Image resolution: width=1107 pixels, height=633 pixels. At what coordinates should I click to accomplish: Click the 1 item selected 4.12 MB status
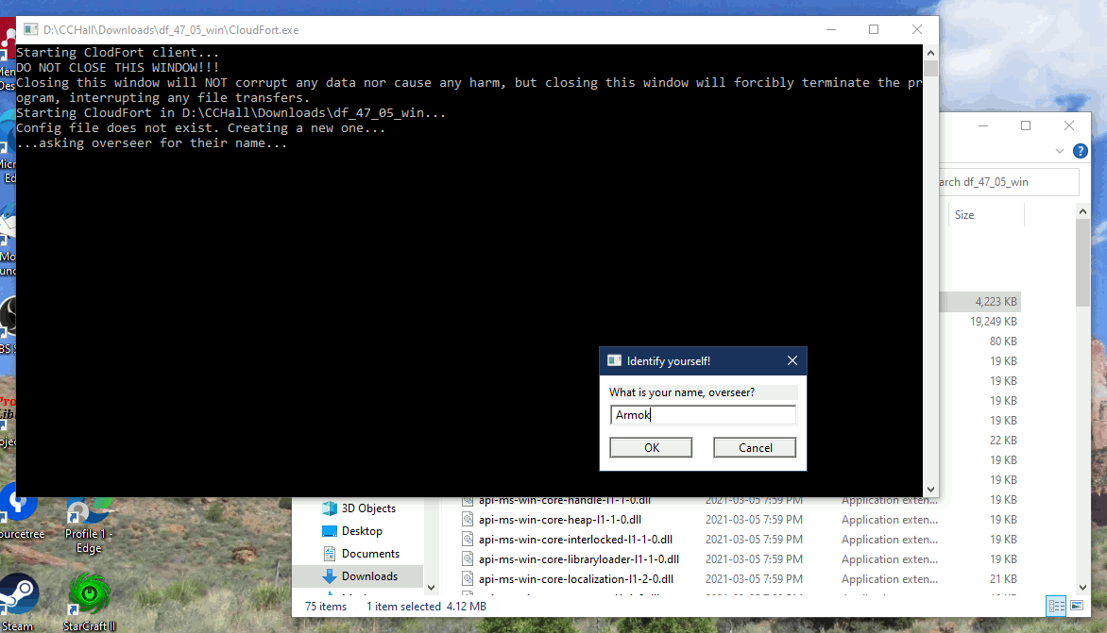pyautogui.click(x=426, y=607)
